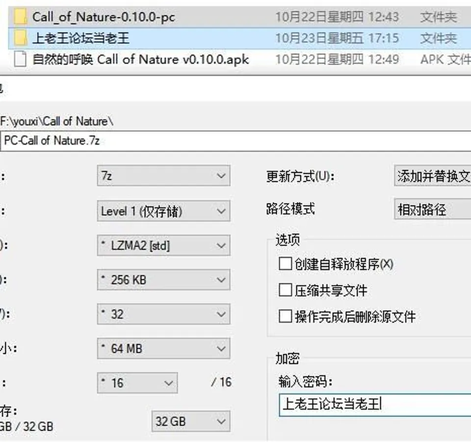
Task: Click the 路径模式 label
Action: (x=290, y=209)
